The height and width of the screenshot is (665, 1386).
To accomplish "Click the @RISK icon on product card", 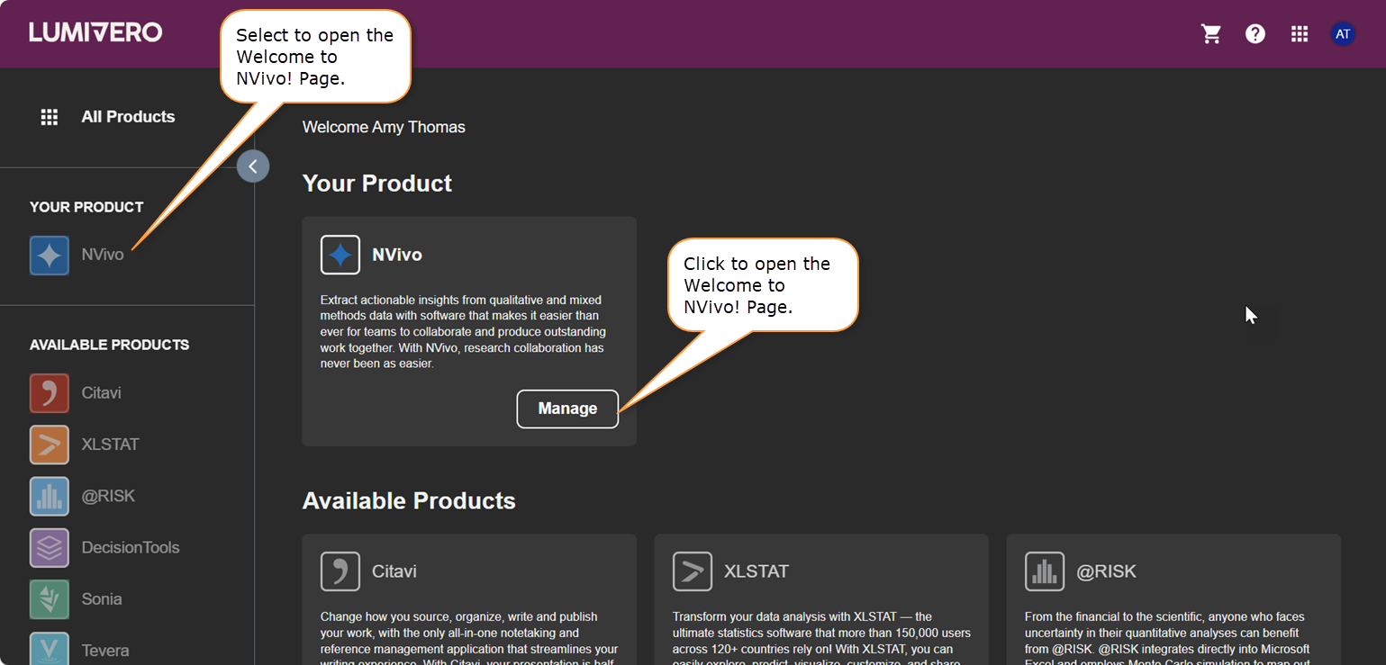I will point(1045,571).
